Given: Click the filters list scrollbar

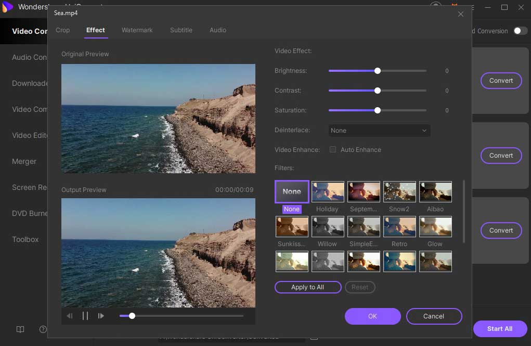Looking at the screenshot, I should click(x=463, y=211).
